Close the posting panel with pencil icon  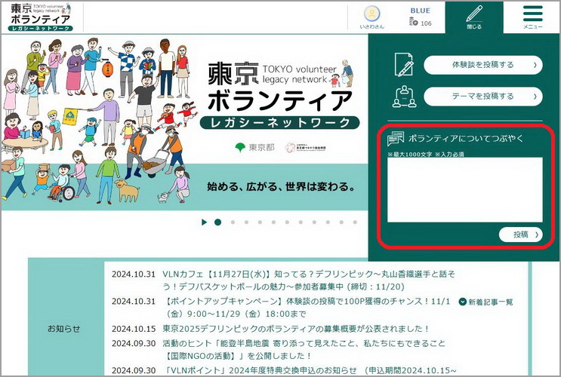473,17
